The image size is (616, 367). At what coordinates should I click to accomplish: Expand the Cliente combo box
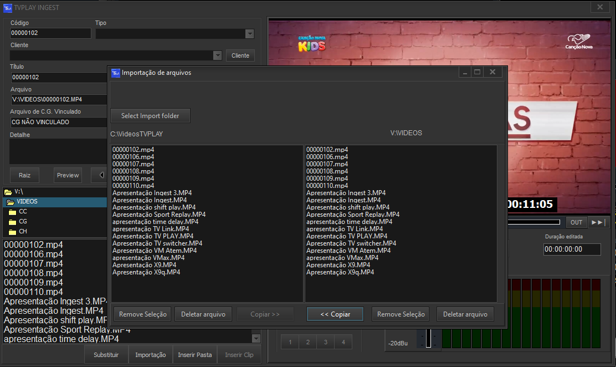217,55
